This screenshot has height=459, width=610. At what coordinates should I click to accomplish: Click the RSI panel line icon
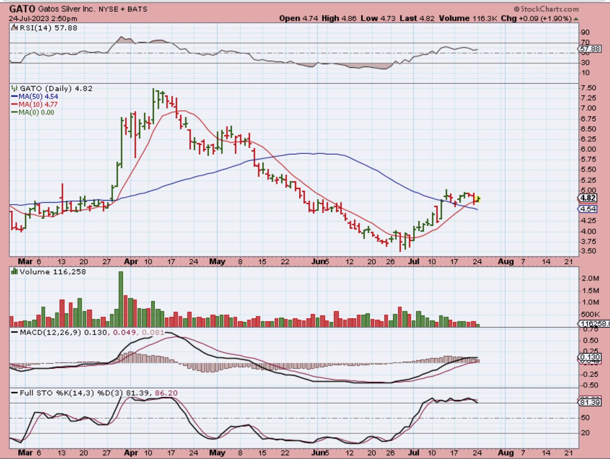(14, 28)
